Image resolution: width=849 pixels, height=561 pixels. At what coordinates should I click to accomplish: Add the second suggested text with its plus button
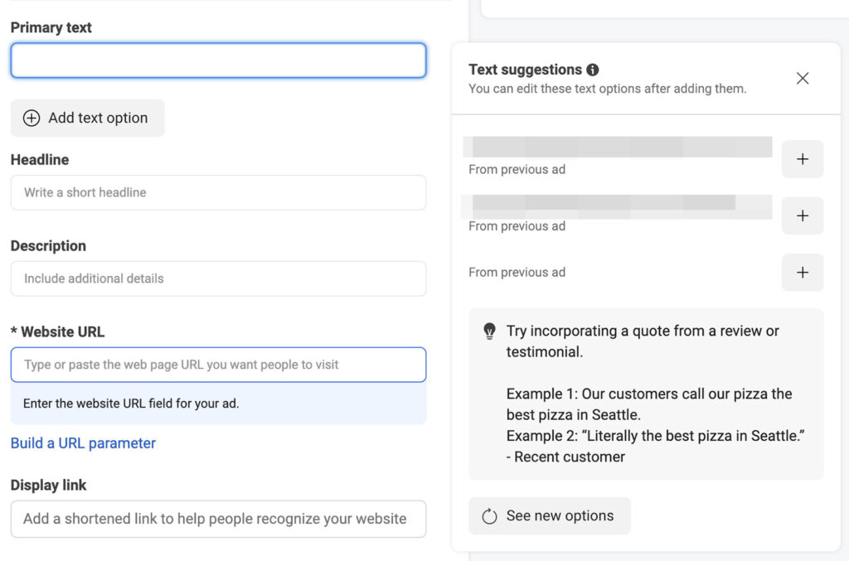point(802,215)
